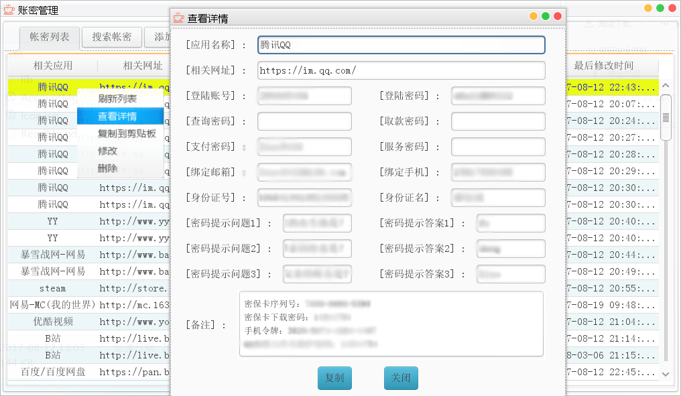Screen dimensions: 681x396
Task: Click the scrollbar thumb of the account list
Action: pyautogui.click(x=666, y=118)
